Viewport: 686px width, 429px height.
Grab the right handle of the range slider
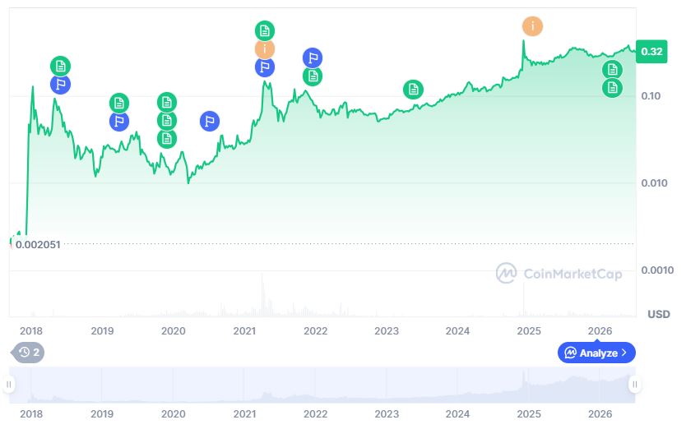pos(634,385)
